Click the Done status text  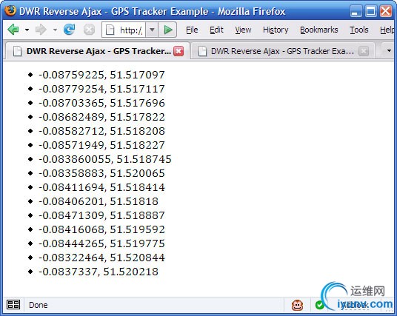[x=38, y=305]
